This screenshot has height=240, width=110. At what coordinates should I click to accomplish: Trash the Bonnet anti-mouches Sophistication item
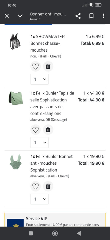coord(48,186)
